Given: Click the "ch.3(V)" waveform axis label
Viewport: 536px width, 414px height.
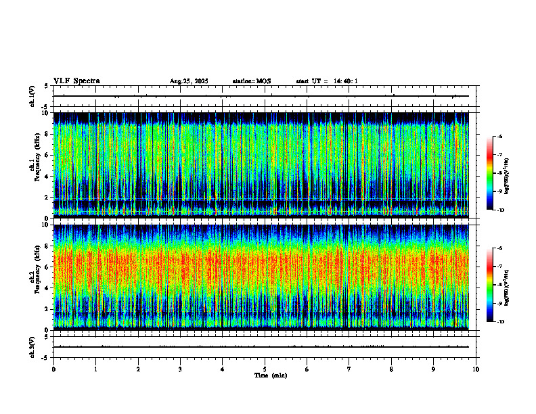Looking at the screenshot, I should coord(32,347).
